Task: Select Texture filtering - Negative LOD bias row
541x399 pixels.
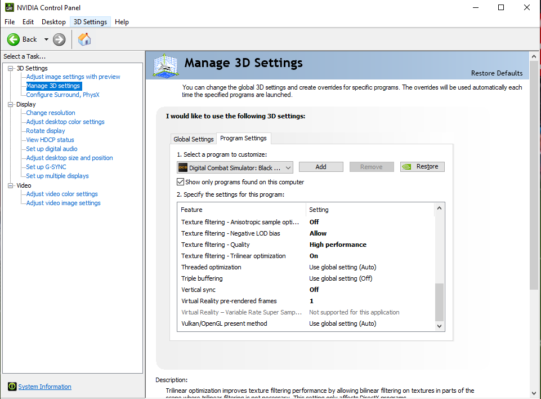Action: [306, 233]
